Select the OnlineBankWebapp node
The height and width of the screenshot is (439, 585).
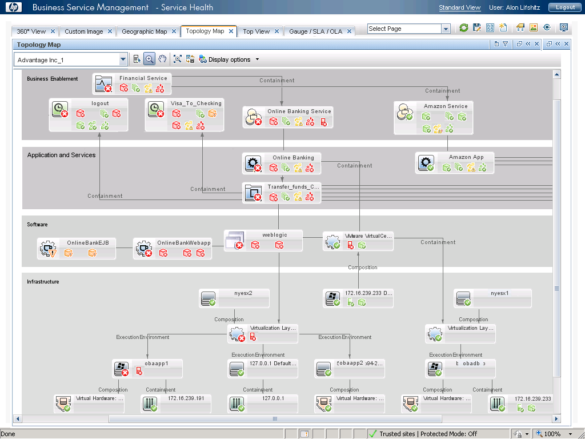(173, 249)
